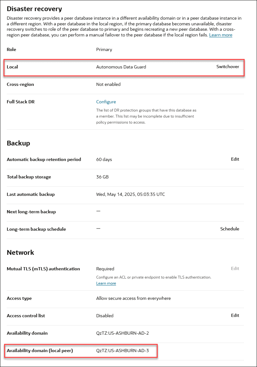257x367 pixels.
Task: Click the Autonomous Data Guard local status
Action: coord(121,67)
